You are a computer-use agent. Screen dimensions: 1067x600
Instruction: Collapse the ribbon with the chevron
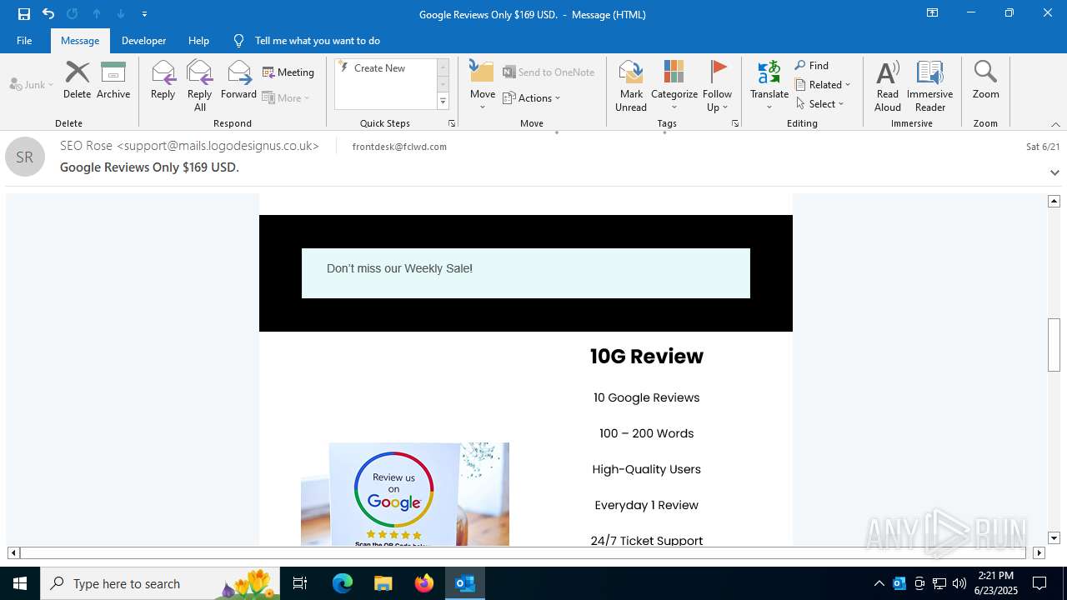click(1055, 124)
